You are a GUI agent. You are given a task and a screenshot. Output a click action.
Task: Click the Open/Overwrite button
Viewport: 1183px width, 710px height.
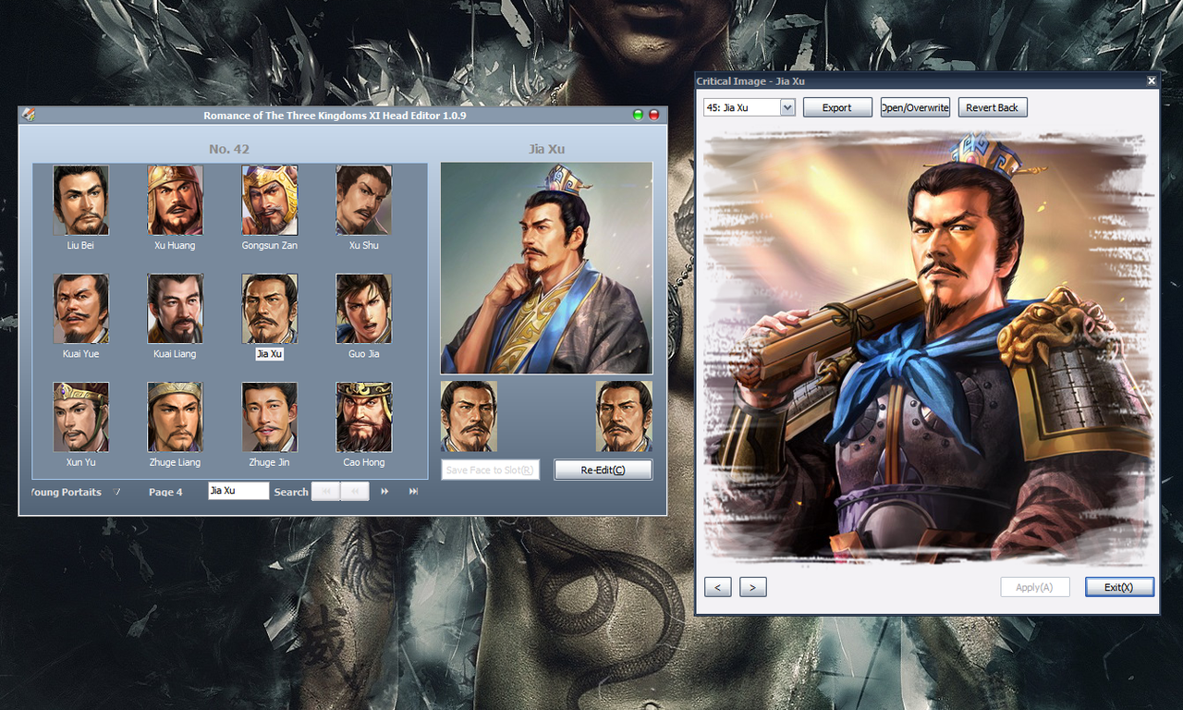pyautogui.click(x=915, y=107)
